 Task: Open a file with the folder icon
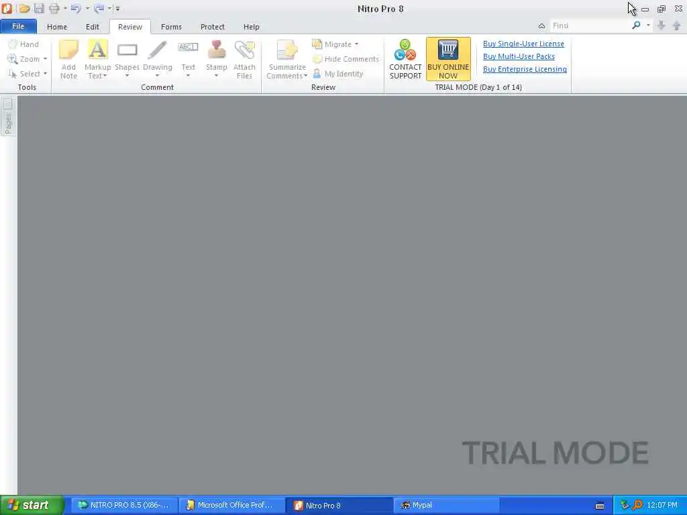(24, 8)
